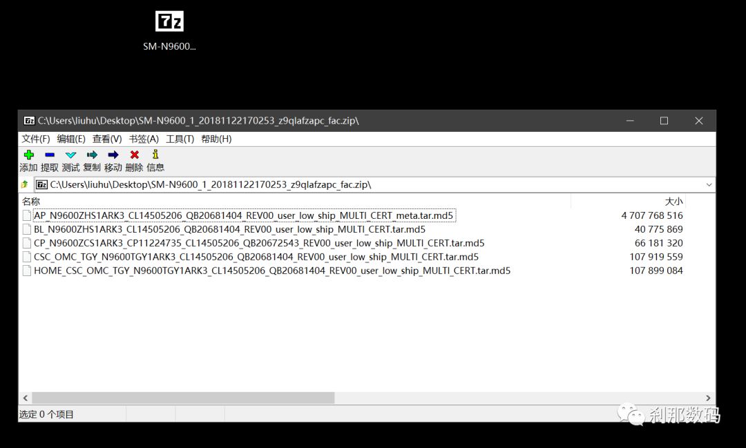Open the 7z SM-N9600 desktop file
This screenshot has width=746, height=448.
pos(169,22)
